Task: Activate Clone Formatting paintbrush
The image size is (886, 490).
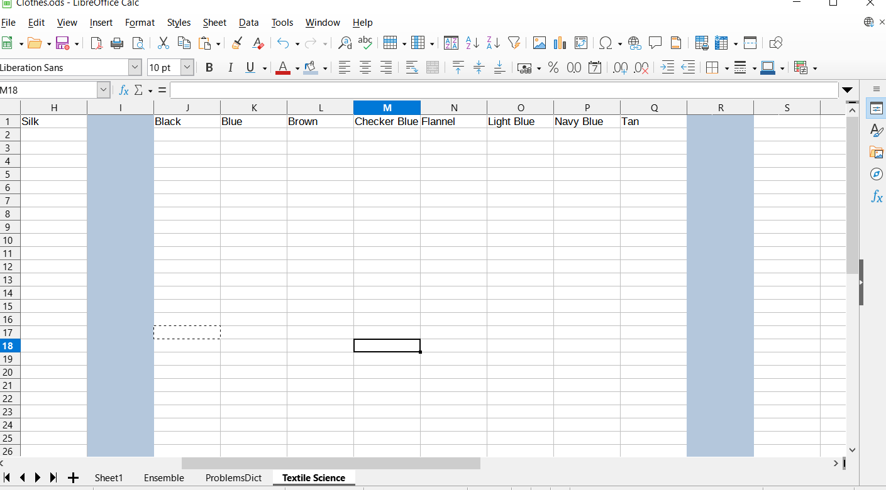Action: tap(237, 43)
